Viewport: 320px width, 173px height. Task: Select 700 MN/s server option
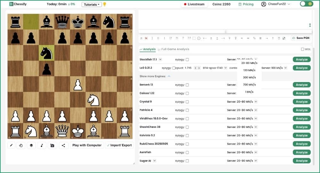249,85
